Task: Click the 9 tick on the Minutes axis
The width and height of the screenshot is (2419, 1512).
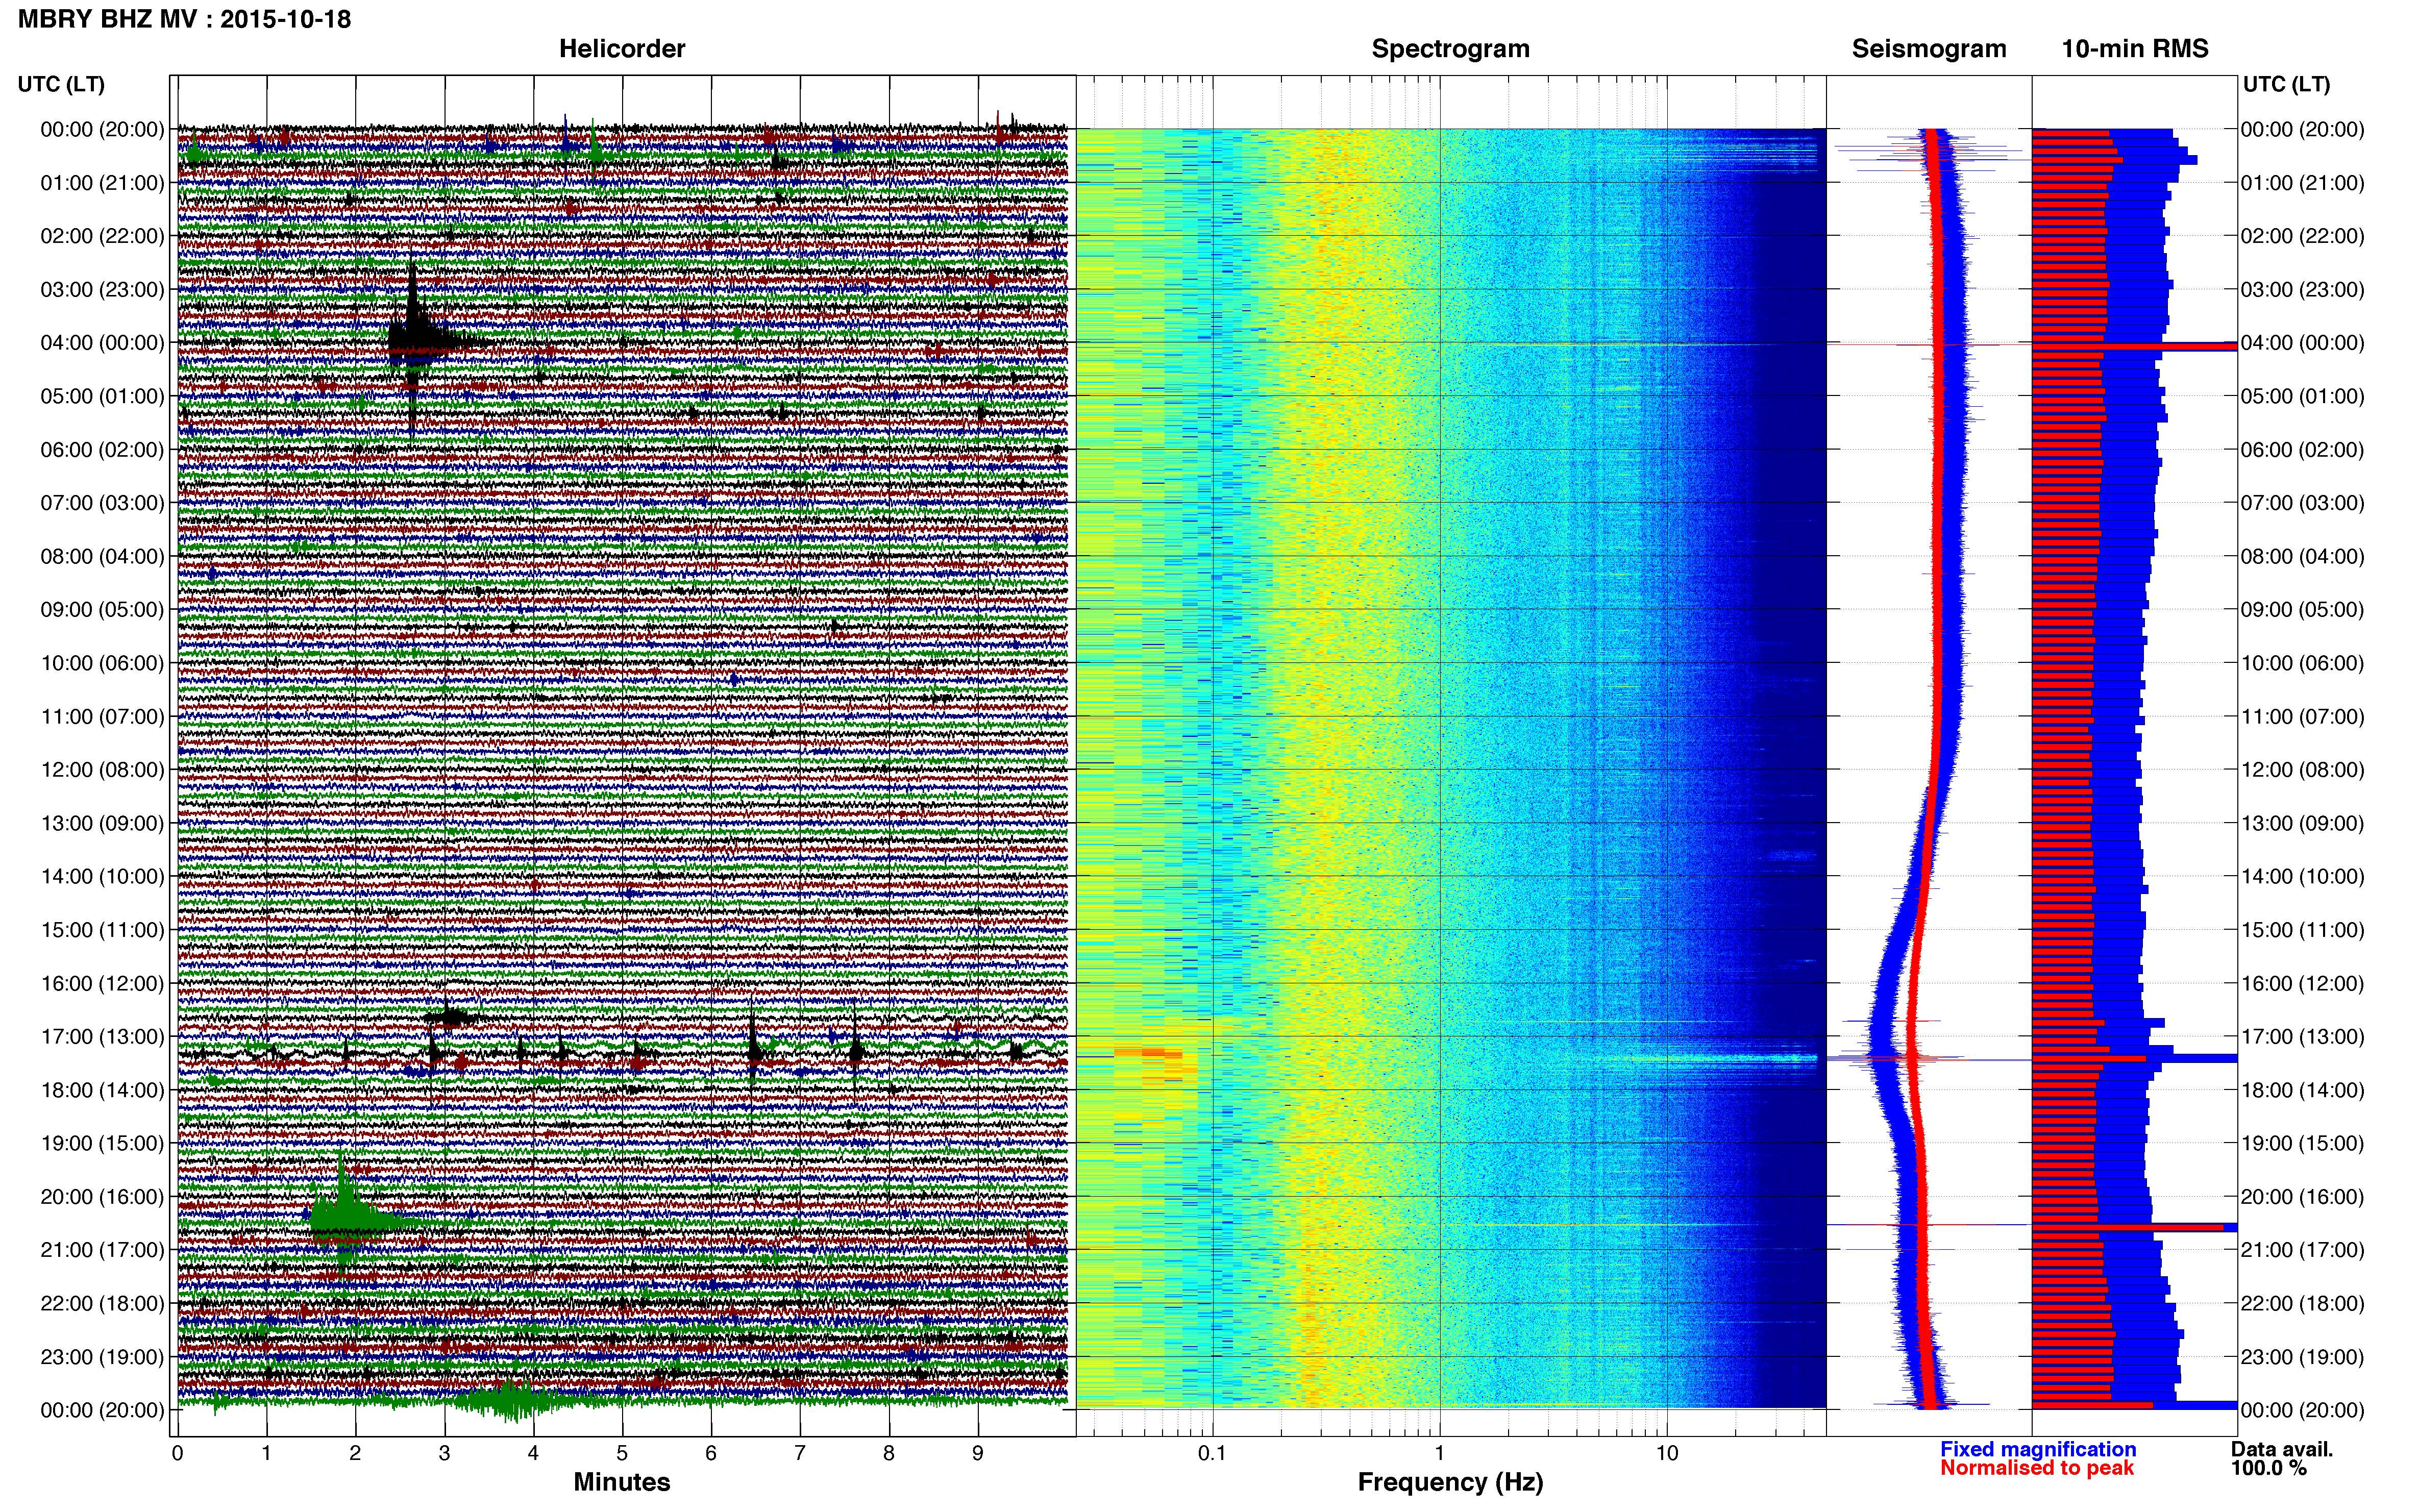Action: click(x=978, y=1453)
